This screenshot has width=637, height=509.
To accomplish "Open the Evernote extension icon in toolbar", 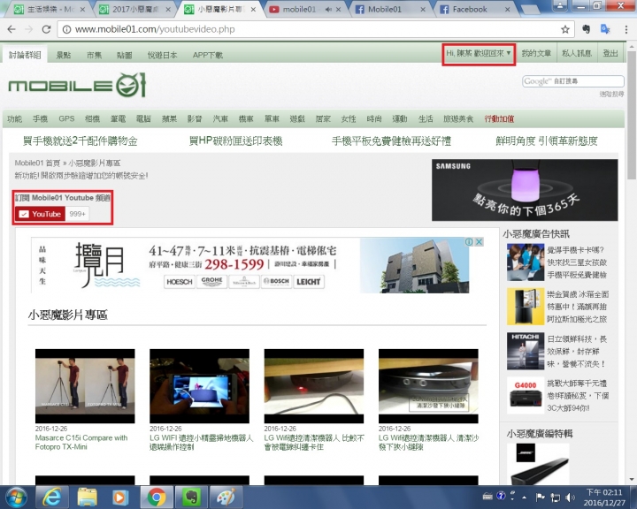I will (586, 29).
